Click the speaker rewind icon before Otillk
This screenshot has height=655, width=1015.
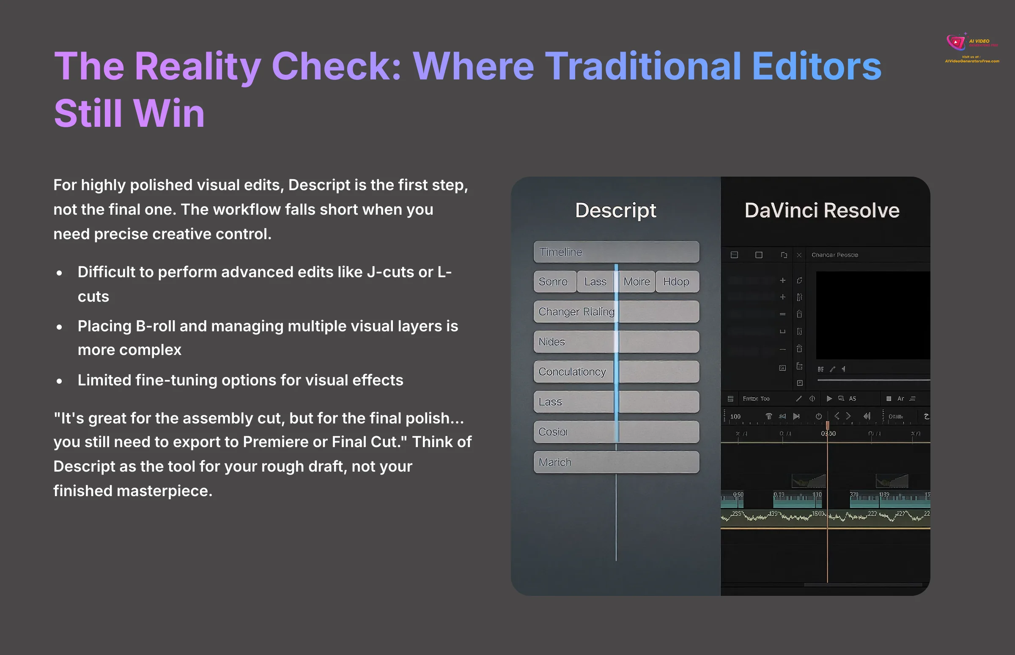(x=867, y=416)
